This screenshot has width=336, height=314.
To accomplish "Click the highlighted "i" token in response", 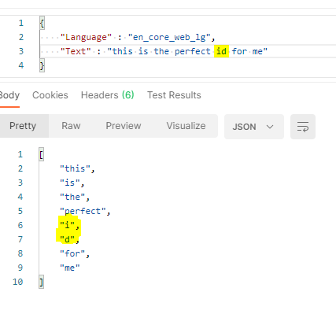I will [68, 225].
